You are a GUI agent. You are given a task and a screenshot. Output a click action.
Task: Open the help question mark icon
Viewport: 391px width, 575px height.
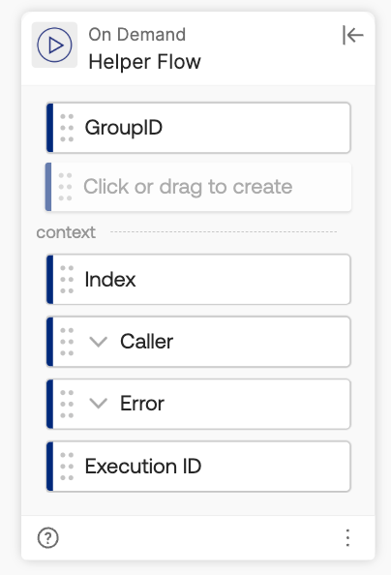click(x=48, y=538)
